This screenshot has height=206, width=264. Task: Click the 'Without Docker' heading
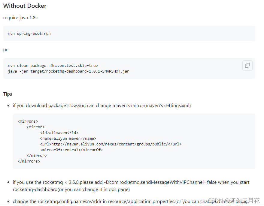tap(25, 6)
